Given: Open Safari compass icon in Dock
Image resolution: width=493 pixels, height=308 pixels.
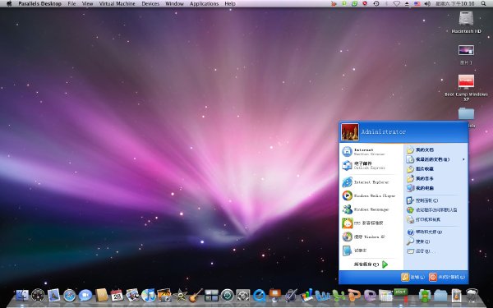Looking at the screenshot, I should coord(70,296).
